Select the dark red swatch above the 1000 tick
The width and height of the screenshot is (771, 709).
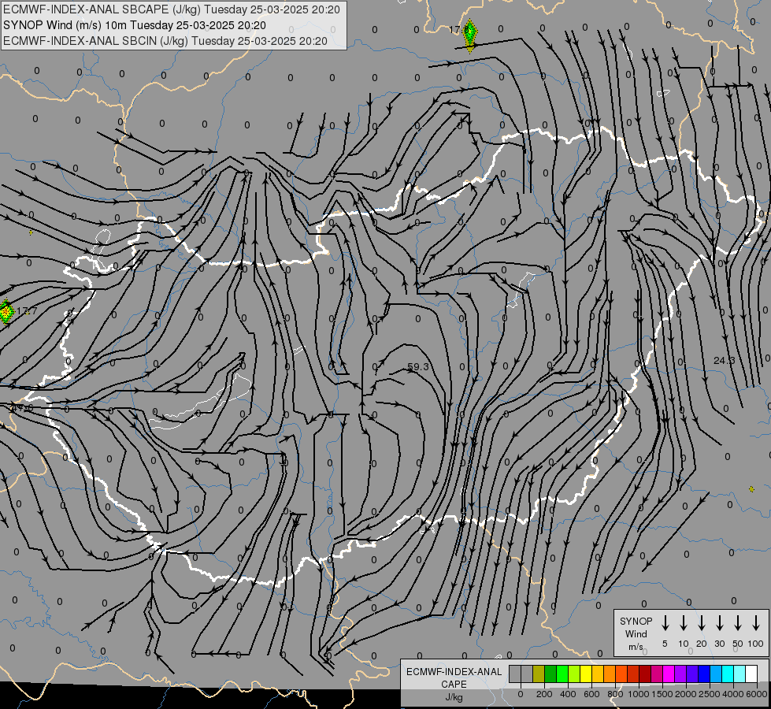point(645,674)
